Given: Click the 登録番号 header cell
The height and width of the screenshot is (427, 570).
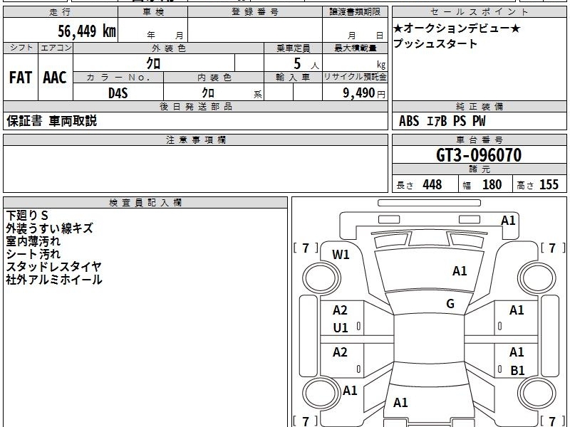Looking at the screenshot, I should [x=255, y=12].
